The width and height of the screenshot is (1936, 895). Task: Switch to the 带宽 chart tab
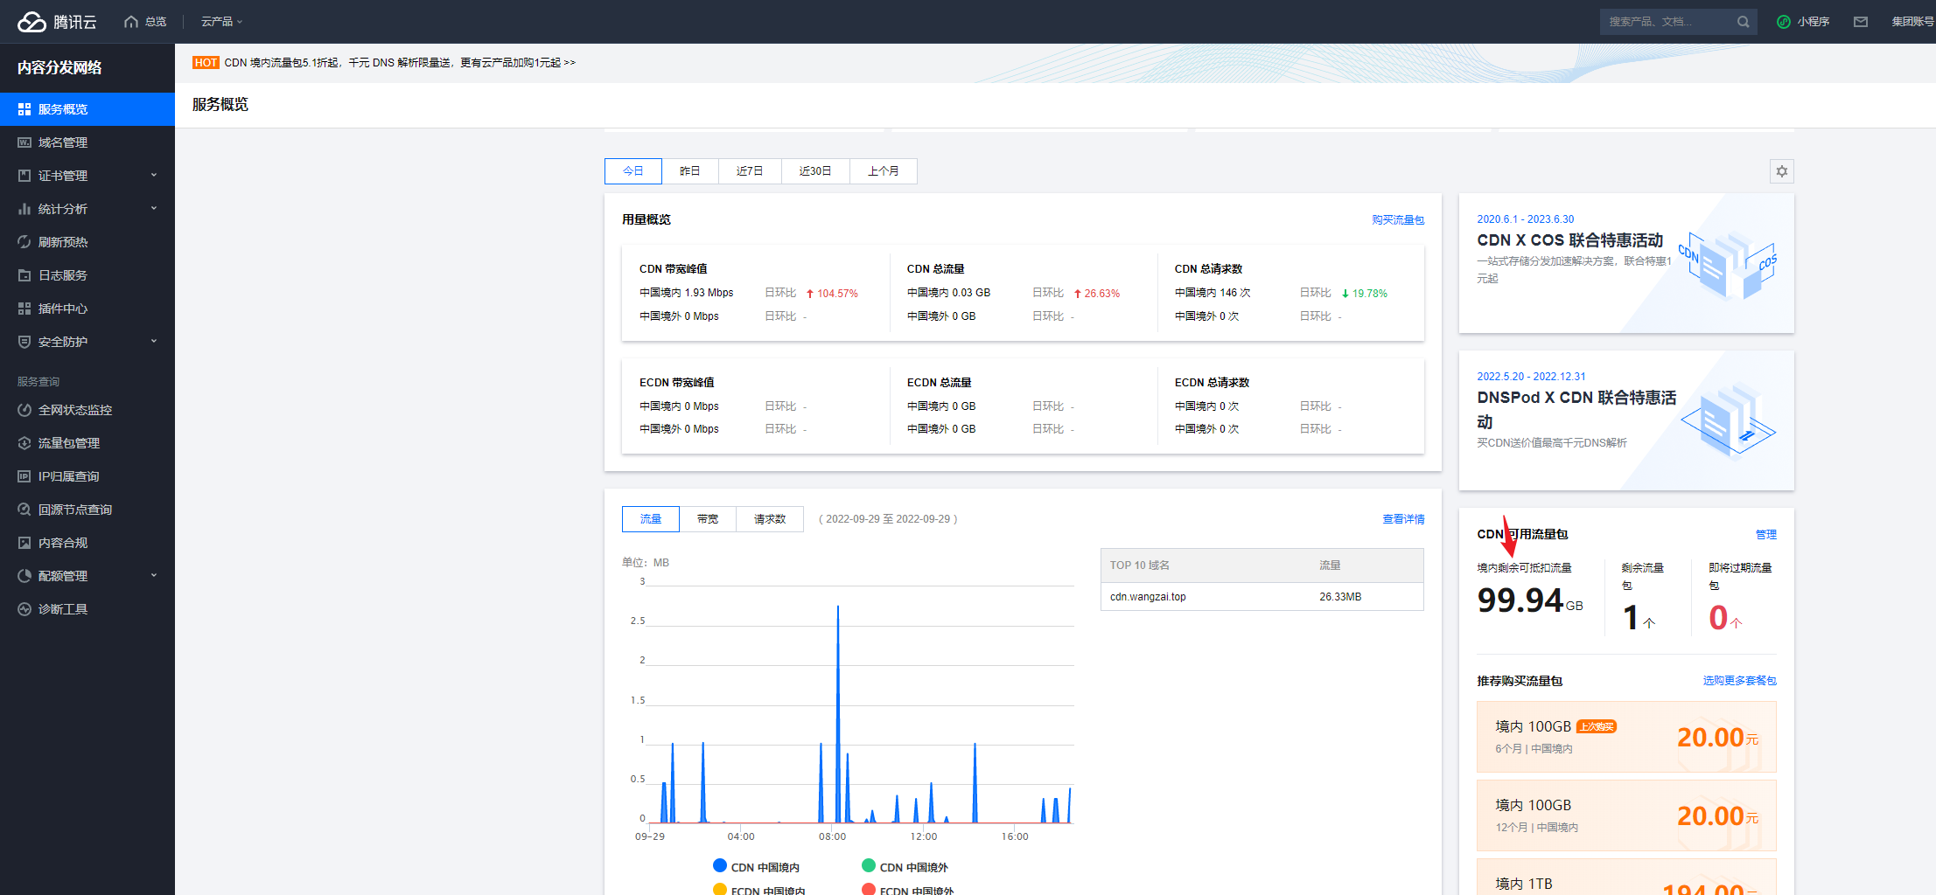tap(707, 519)
